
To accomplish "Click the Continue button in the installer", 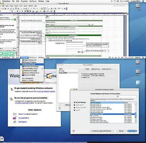I will [x=132, y=131].
